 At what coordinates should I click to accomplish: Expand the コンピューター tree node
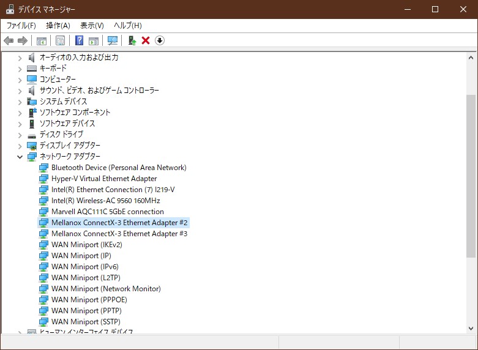[x=20, y=80]
